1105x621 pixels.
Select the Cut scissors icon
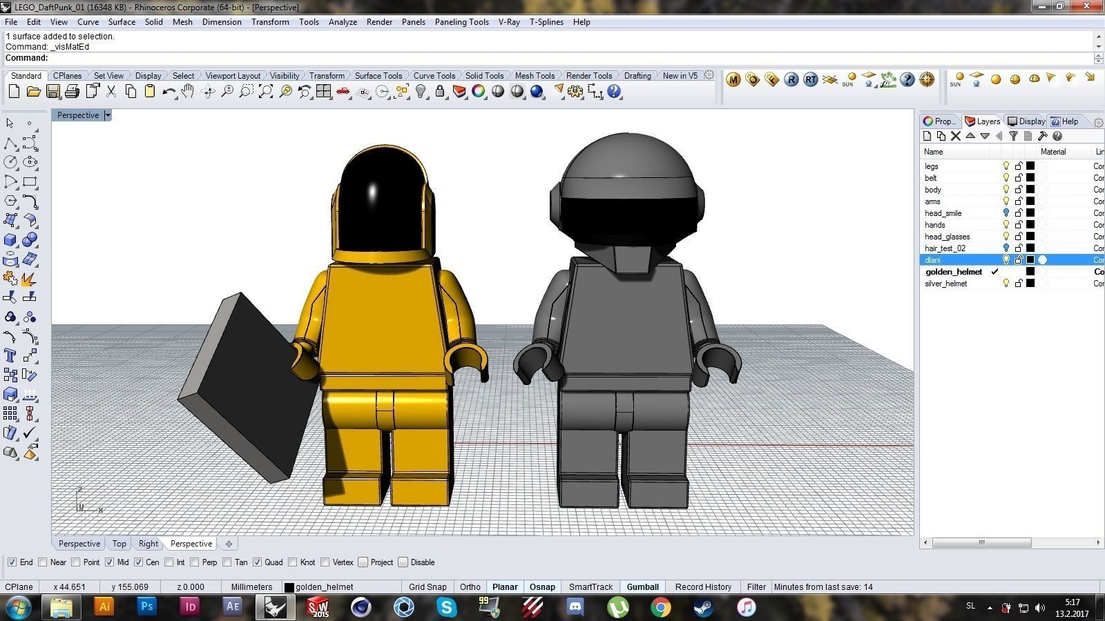coord(110,91)
